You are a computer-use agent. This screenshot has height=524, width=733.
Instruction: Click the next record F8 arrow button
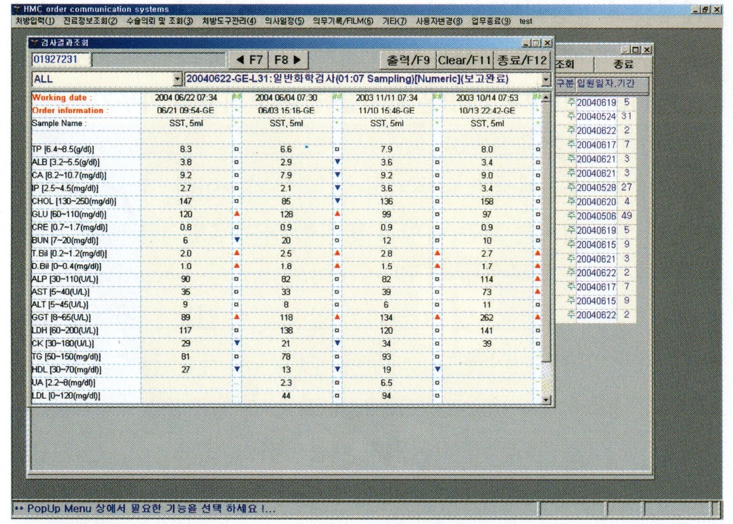tap(290, 60)
